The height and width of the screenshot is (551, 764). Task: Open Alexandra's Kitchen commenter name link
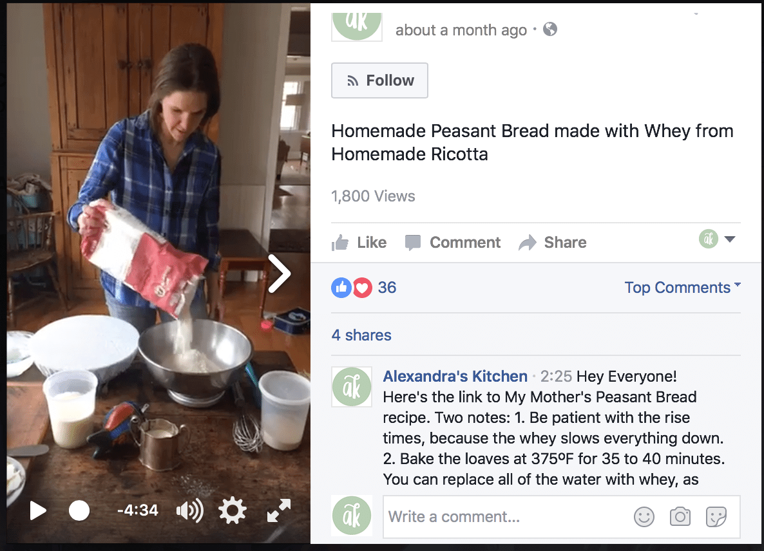[455, 377]
